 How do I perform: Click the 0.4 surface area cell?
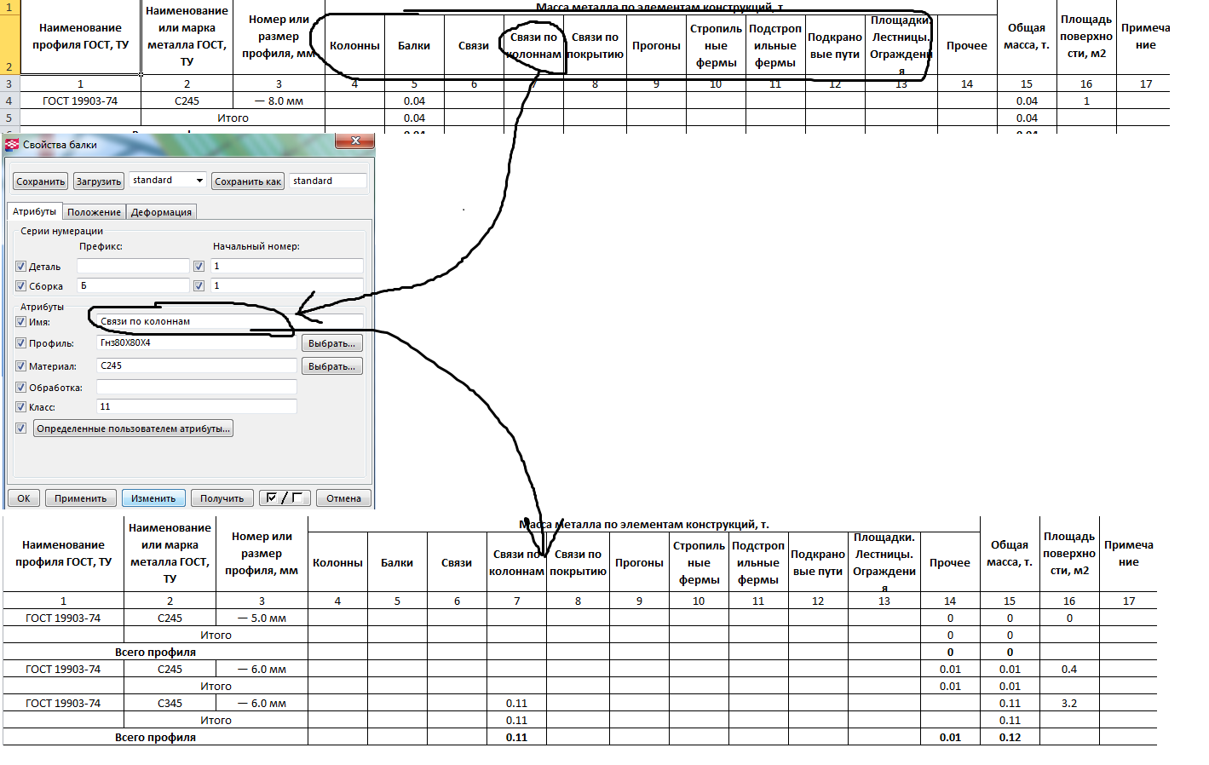[1069, 669]
